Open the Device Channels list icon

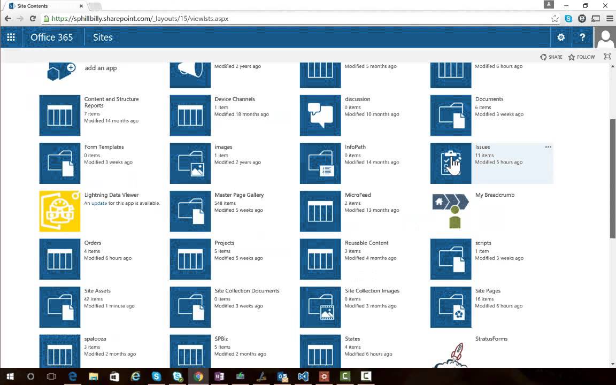[x=190, y=115]
